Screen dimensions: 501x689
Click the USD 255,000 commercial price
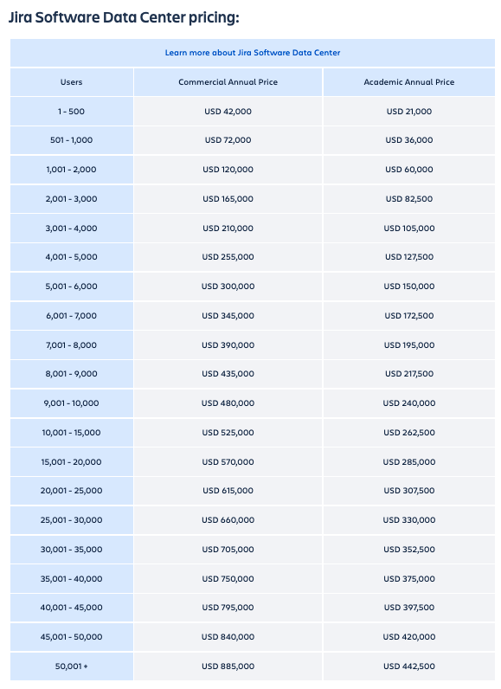[x=228, y=257]
